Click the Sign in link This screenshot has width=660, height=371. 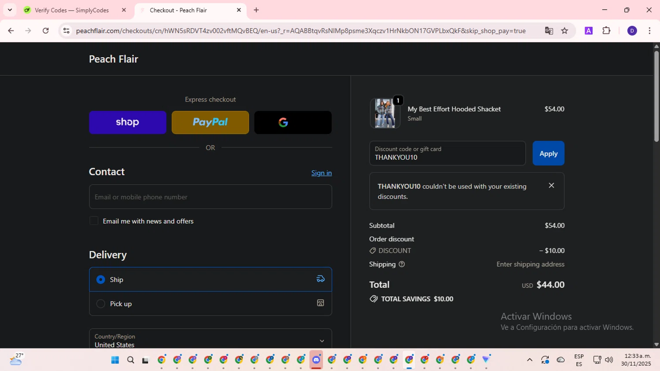pos(322,173)
